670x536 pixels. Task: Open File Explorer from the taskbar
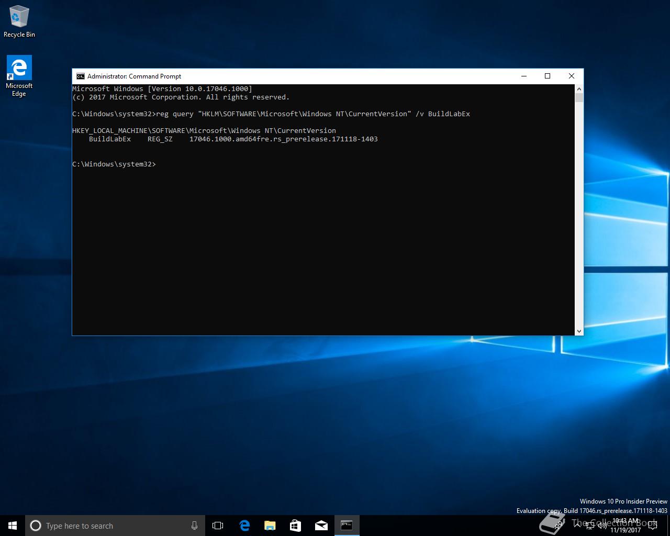[x=270, y=526]
